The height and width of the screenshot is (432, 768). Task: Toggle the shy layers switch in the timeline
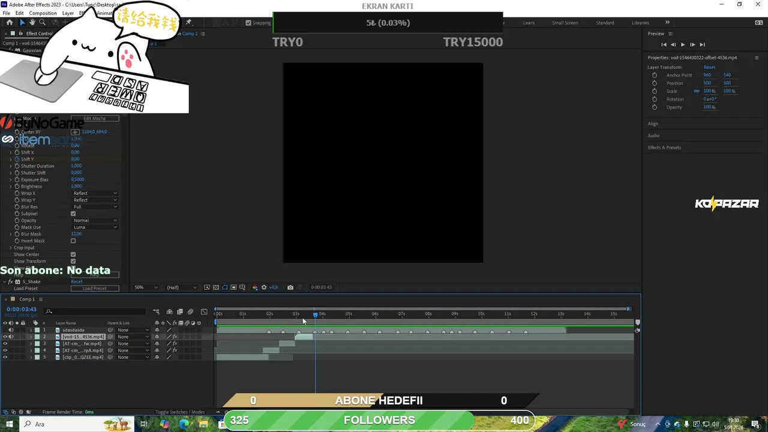tap(170, 311)
